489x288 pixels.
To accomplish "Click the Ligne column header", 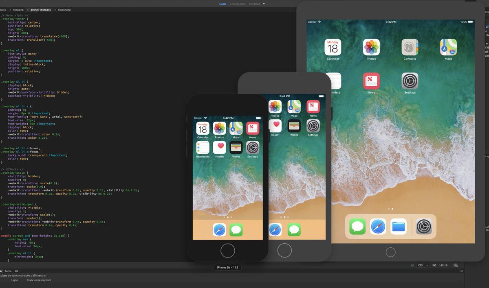I will pos(15,280).
